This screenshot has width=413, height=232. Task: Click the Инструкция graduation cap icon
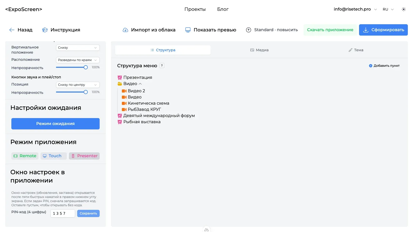pos(45,30)
